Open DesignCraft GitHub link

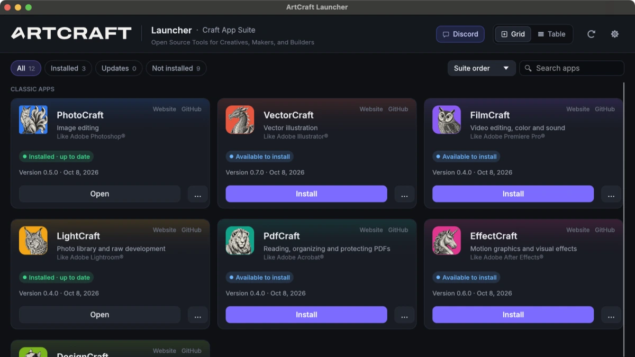tap(192, 351)
